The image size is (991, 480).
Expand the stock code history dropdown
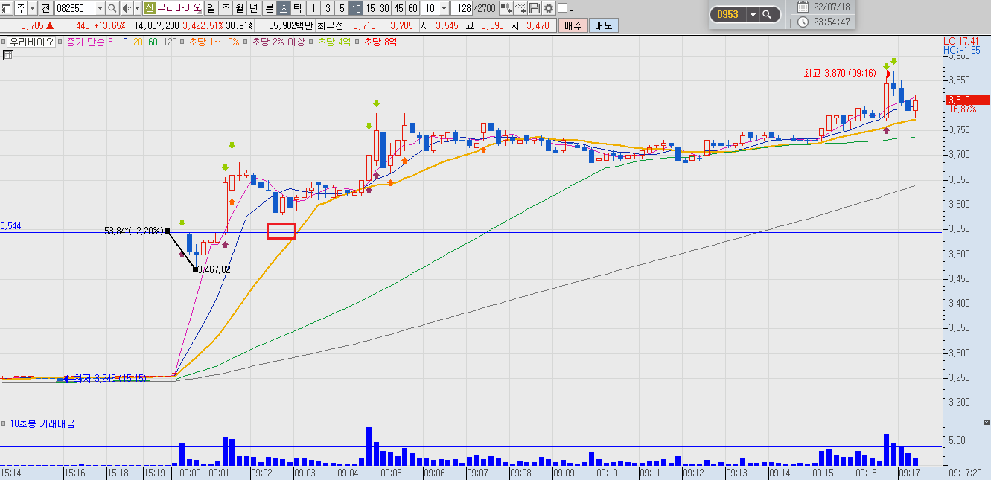(x=100, y=8)
